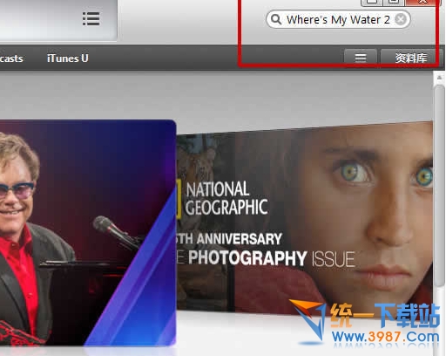Image resolution: width=446 pixels, height=356 pixels.
Task: Open the Up Next list icon
Action: [x=91, y=19]
